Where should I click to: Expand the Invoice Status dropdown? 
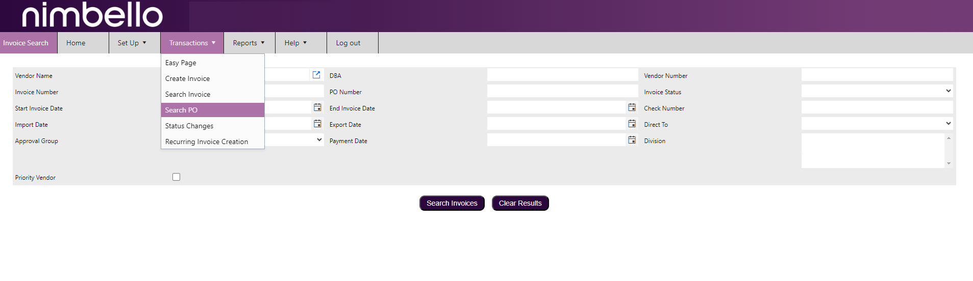(877, 91)
